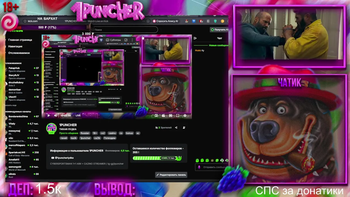Go to Главная страница in sidebar

(x=20, y=40)
